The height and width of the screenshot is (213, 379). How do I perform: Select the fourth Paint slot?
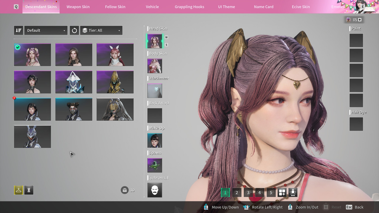click(x=356, y=85)
